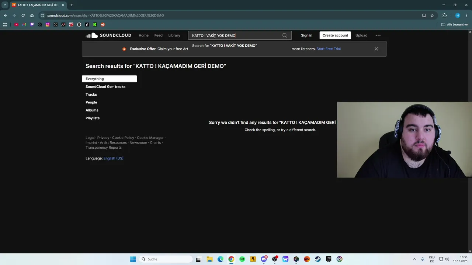Open the Chrome extensions puzzle icon
This screenshot has width=472, height=265.
(x=444, y=15)
